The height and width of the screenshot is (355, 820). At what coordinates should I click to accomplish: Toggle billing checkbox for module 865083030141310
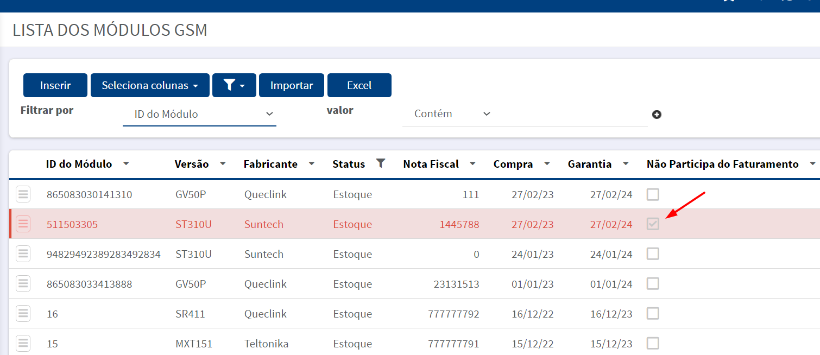coord(653,194)
